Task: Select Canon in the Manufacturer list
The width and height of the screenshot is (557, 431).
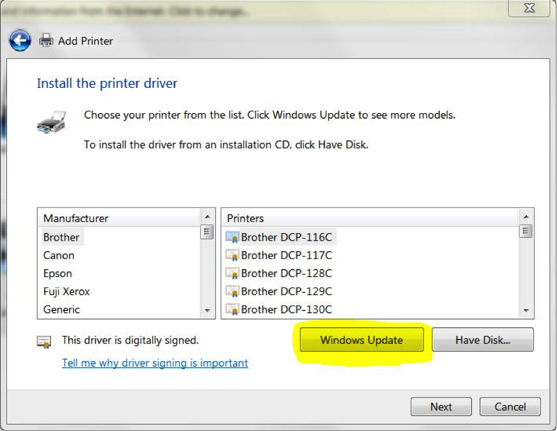Action: (59, 255)
